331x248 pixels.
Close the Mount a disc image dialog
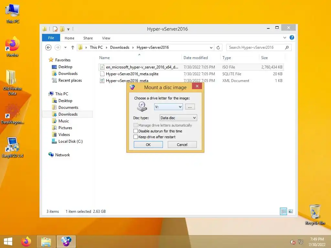197,86
